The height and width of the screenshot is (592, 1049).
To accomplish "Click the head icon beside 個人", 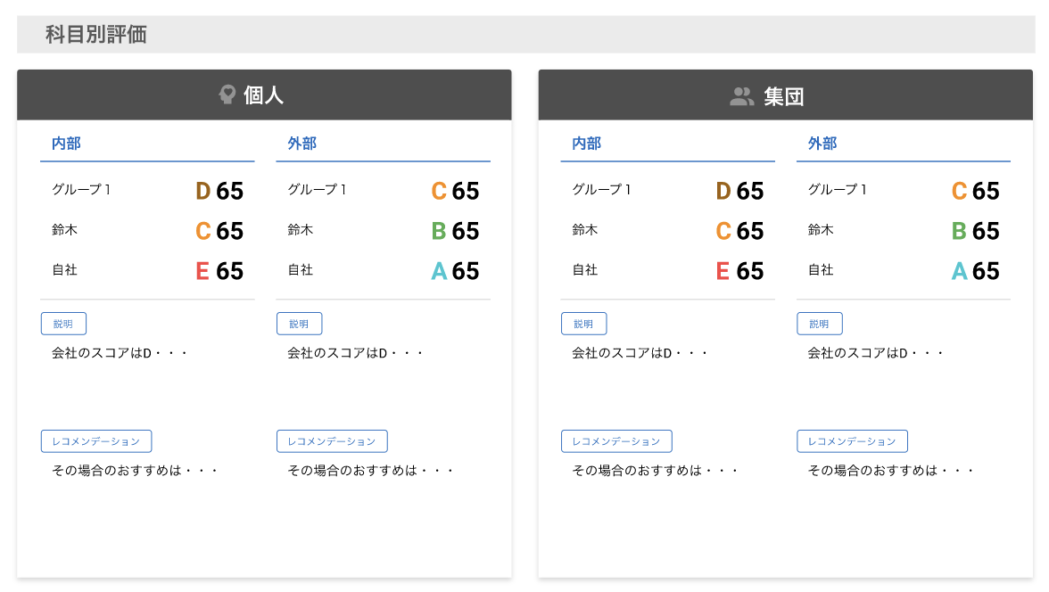I will 227,95.
